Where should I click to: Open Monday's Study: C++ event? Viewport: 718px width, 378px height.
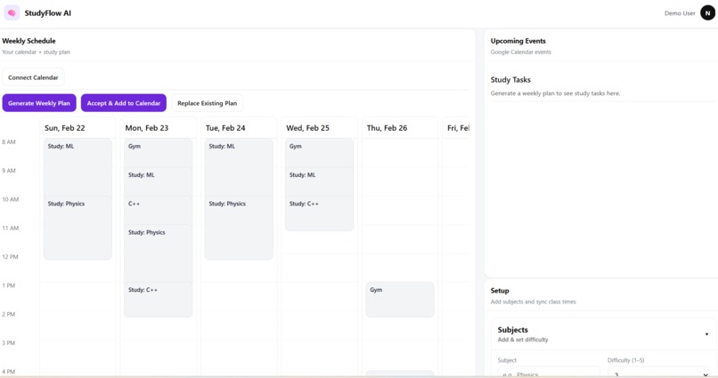tap(159, 300)
